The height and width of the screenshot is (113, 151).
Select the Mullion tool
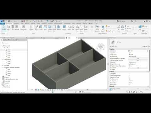tap(59, 28)
